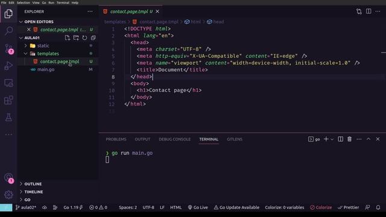Click Go 1.19 version in status bar
The width and height of the screenshot is (386, 217).
coord(73,207)
